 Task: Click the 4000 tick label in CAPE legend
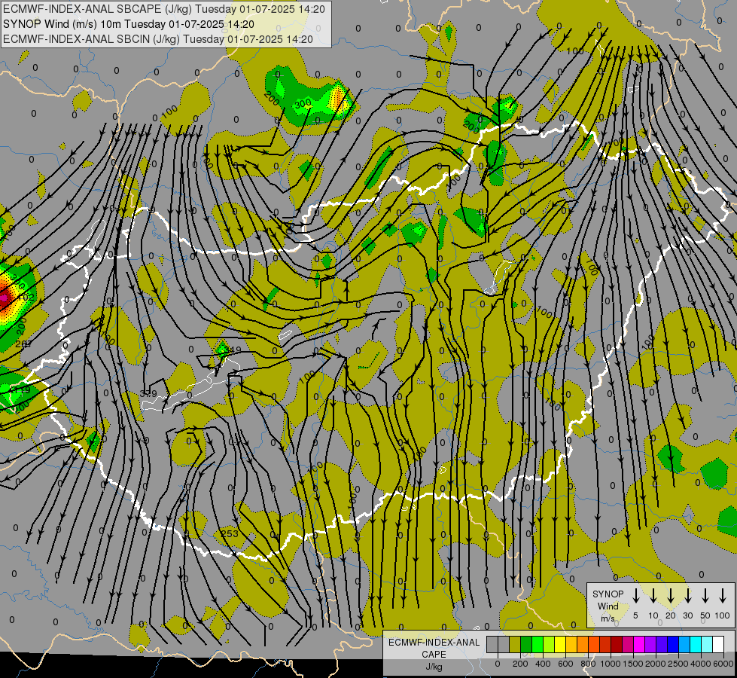click(701, 664)
